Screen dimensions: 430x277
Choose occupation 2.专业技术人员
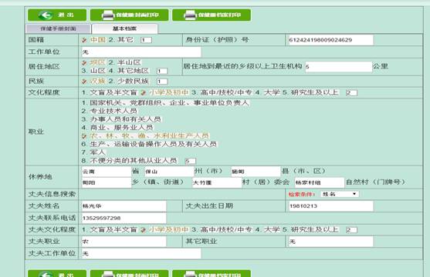click(x=109, y=111)
